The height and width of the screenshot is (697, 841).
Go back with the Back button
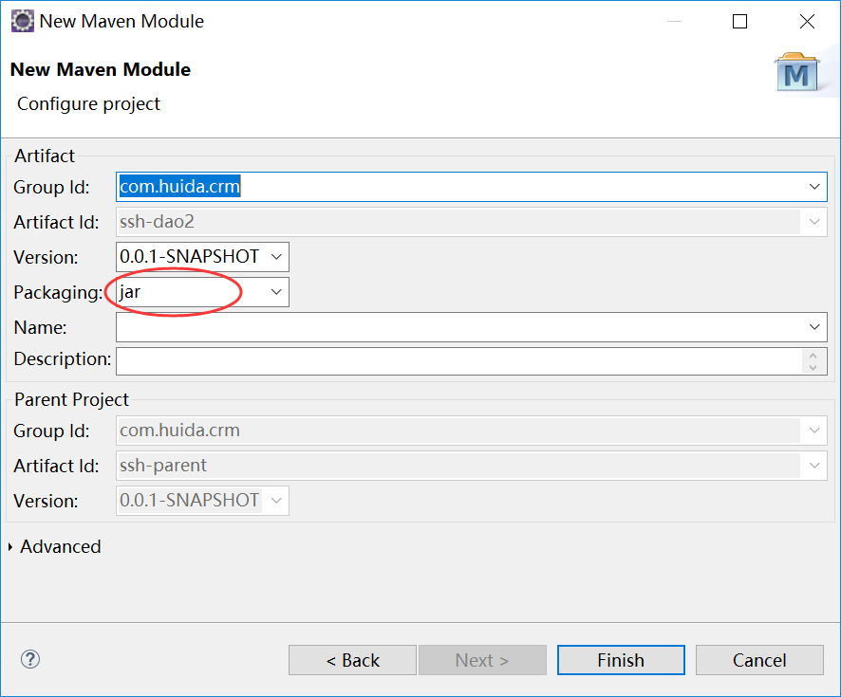(352, 660)
